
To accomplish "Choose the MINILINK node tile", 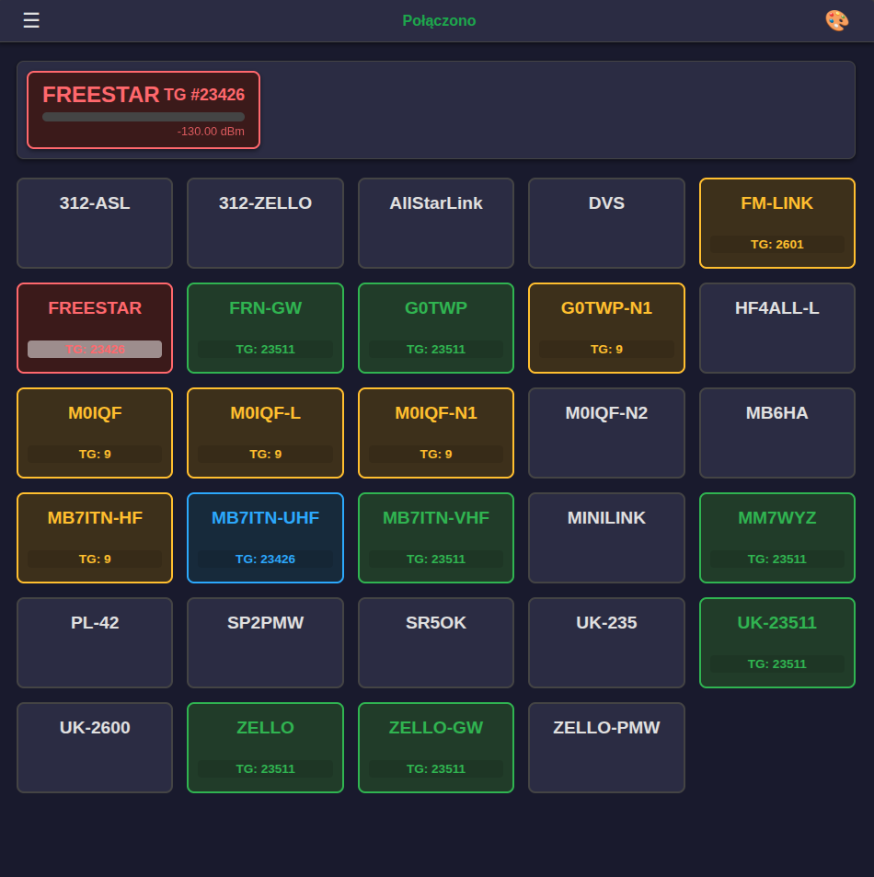I will 606,537.
